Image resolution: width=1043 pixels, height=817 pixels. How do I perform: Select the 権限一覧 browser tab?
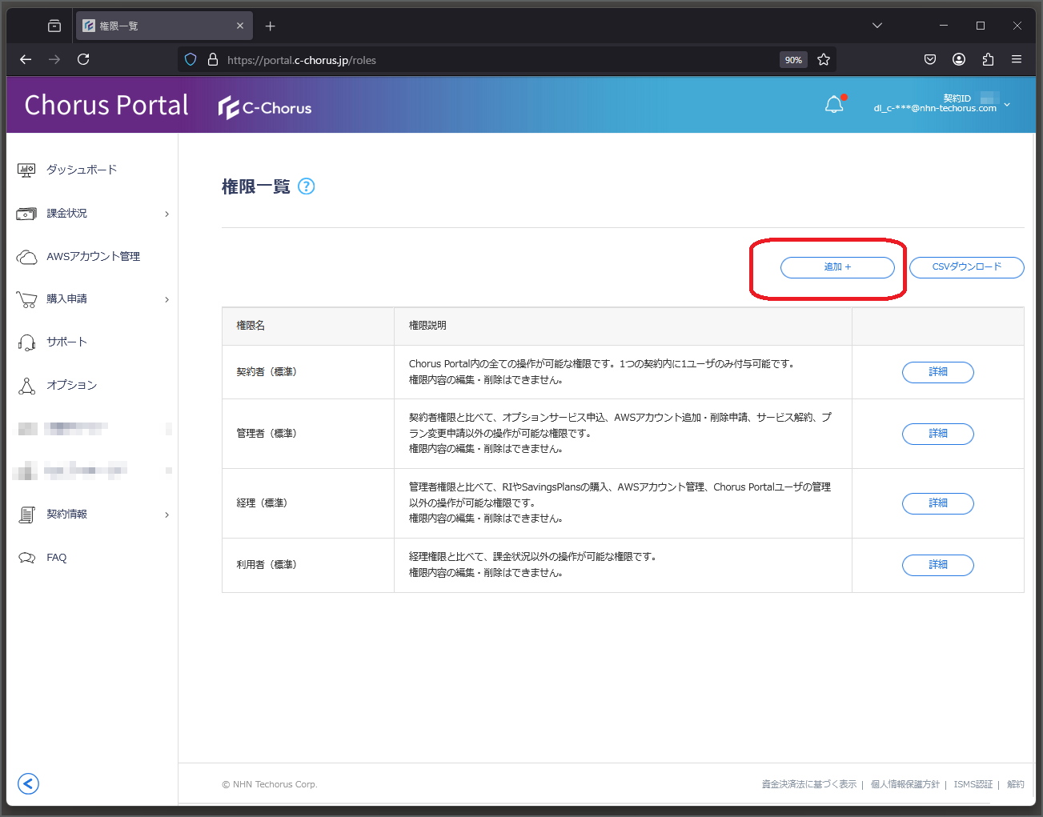tap(164, 26)
